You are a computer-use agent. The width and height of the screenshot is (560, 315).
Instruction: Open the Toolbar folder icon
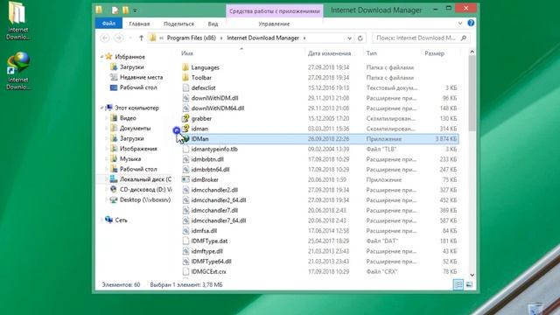[185, 78]
